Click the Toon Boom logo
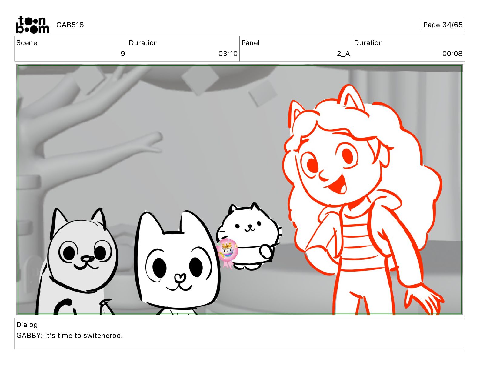The image size is (480, 371). click(x=32, y=25)
